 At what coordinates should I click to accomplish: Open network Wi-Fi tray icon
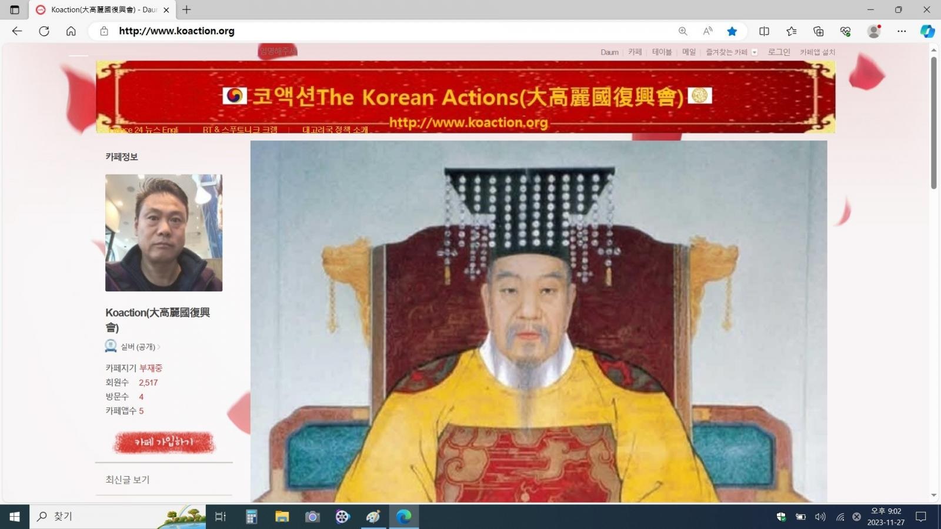pos(840,517)
